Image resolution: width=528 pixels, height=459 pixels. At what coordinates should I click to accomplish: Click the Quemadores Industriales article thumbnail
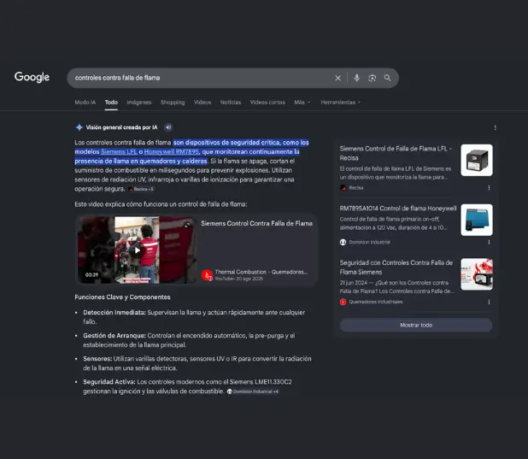[x=477, y=274]
